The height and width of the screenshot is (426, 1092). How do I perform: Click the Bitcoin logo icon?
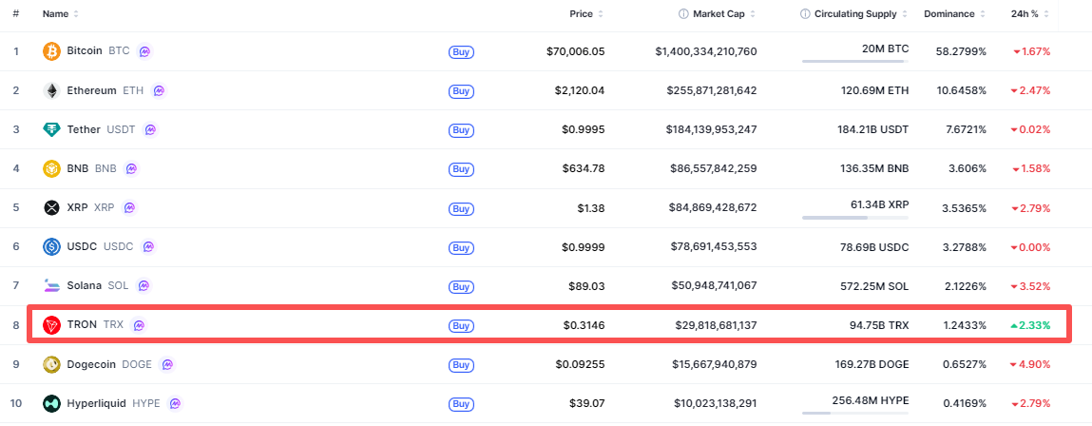pyautogui.click(x=51, y=51)
